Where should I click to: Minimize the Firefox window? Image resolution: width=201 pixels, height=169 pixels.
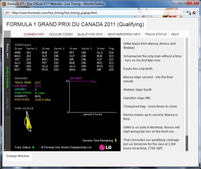(x=176, y=3)
